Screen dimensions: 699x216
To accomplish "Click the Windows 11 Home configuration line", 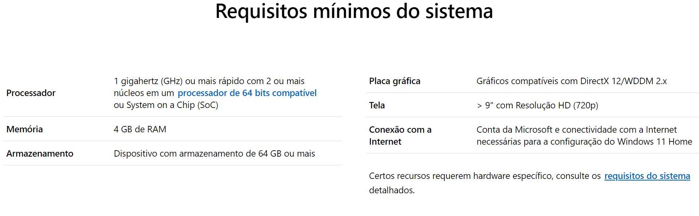I will [584, 142].
